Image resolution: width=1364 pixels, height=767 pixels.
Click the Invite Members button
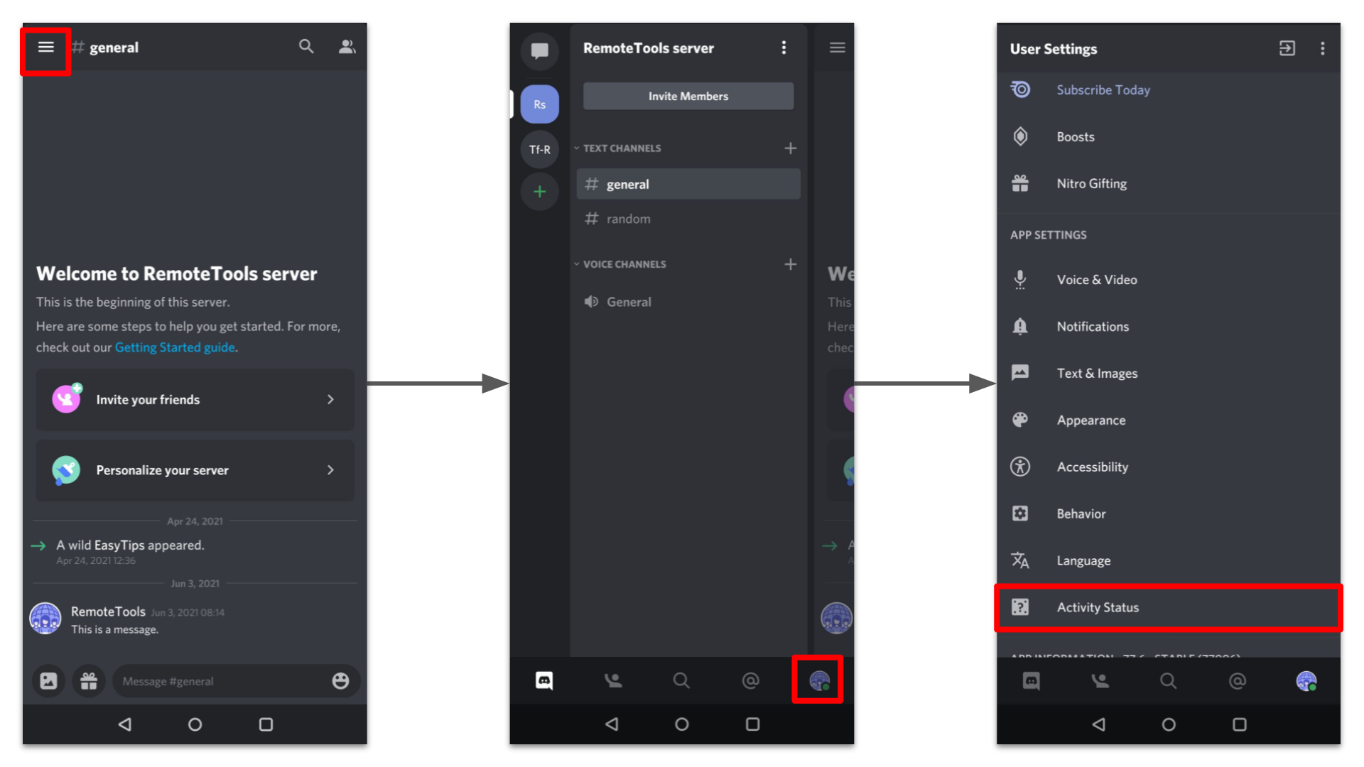pyautogui.click(x=688, y=96)
